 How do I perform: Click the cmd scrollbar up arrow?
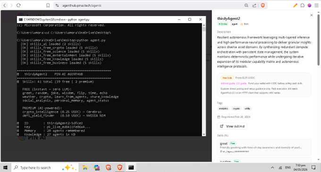point(204,25)
